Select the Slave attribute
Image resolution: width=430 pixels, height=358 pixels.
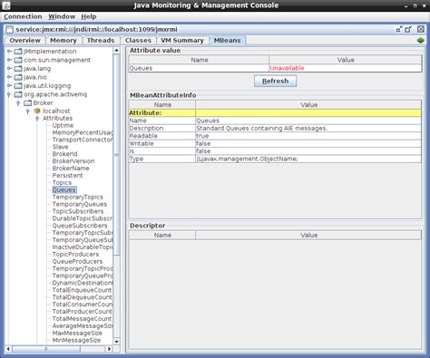(x=60, y=147)
